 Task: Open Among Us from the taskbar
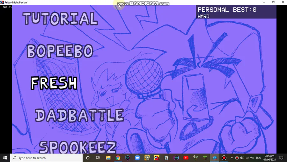coord(157,158)
